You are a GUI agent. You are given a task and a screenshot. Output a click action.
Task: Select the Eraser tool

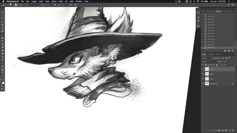2,44
